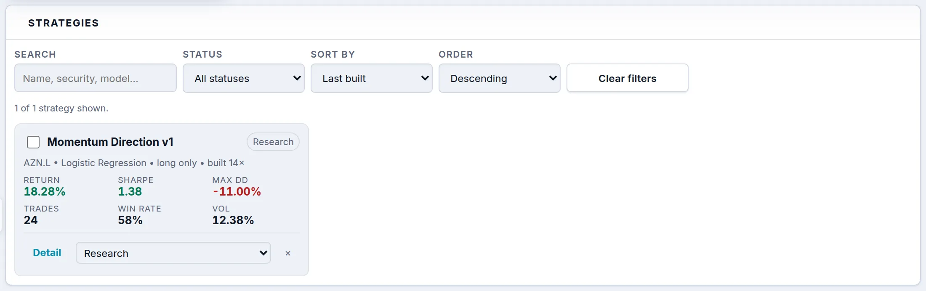Focus the Name, security, model search field
This screenshot has width=926, height=291.
pos(96,78)
